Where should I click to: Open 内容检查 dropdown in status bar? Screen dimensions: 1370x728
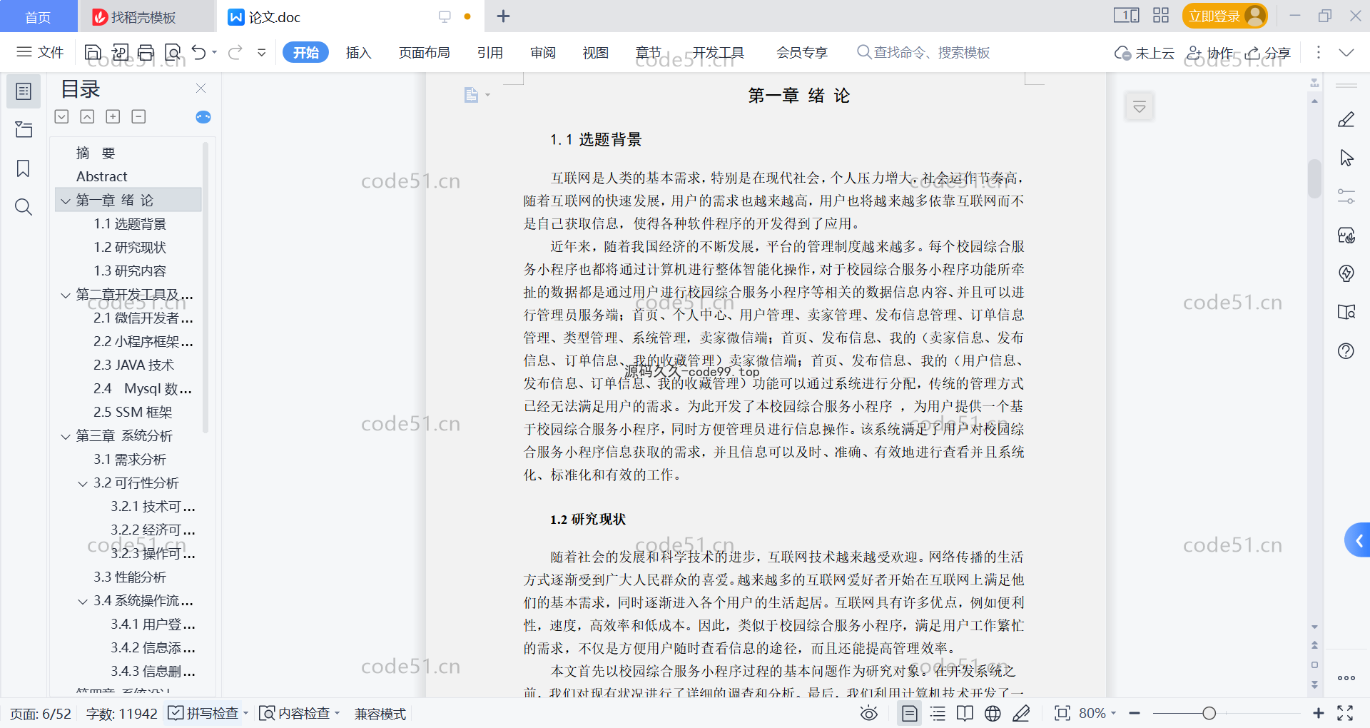click(x=338, y=713)
